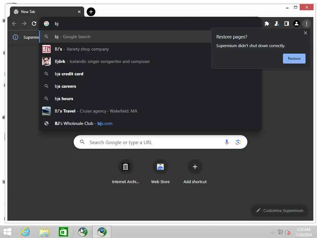This screenshot has height=238, width=317.
Task: Select the New Tab tab
Action: [x=47, y=12]
